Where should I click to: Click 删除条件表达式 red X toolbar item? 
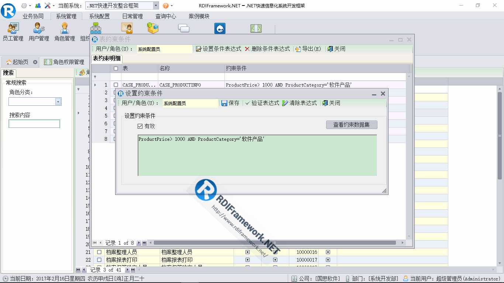(x=267, y=49)
